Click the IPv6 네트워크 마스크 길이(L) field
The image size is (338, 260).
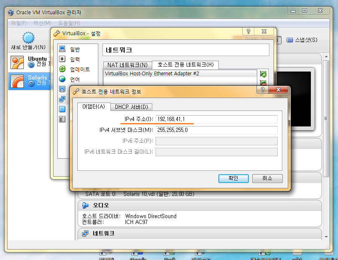coord(216,152)
